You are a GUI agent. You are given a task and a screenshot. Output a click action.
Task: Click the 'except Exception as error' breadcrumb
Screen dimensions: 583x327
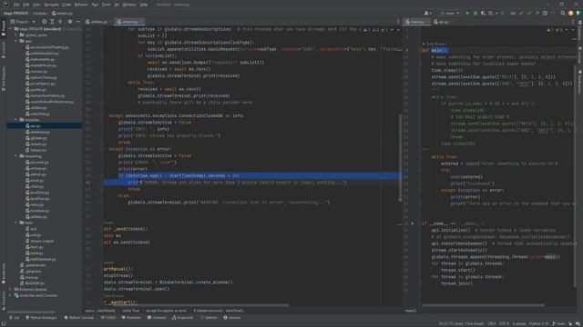pos(166,311)
